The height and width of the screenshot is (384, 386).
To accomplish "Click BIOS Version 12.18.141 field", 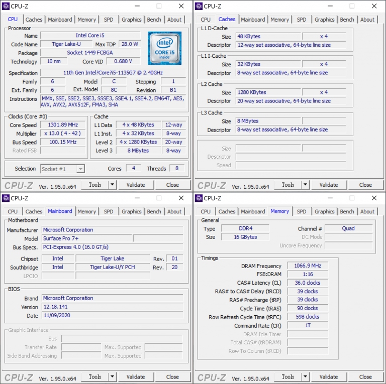I will pos(113,307).
